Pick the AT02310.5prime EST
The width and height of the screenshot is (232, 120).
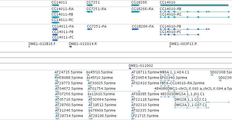tap(133, 108)
